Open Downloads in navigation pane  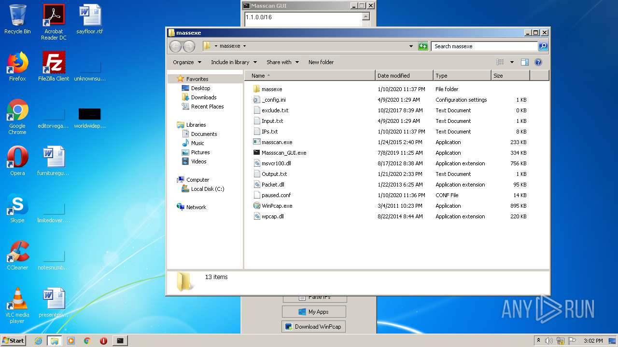point(203,97)
